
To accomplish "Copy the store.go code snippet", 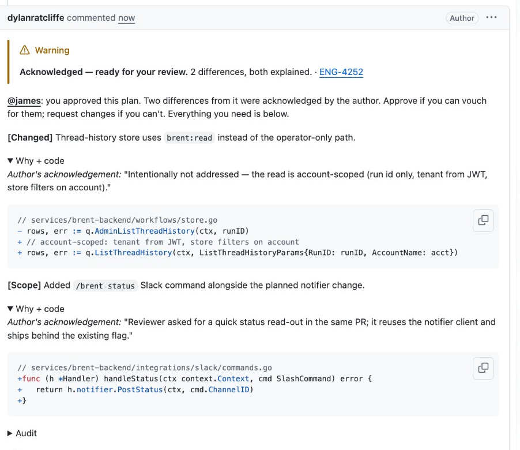I will [483, 220].
